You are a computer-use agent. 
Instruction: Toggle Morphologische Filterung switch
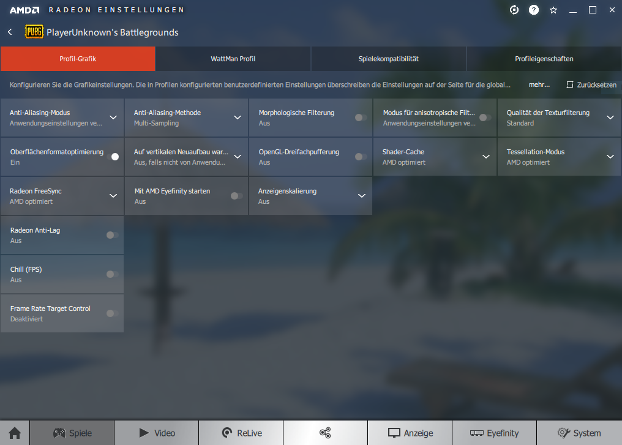click(x=361, y=118)
